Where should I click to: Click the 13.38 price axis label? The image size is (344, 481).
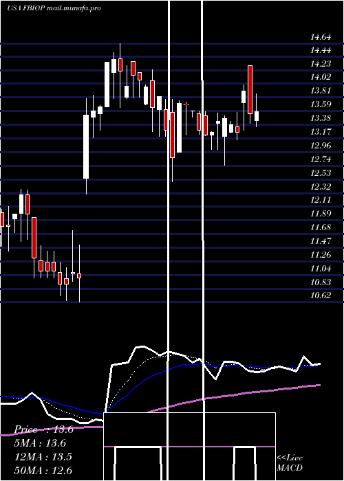(321, 118)
